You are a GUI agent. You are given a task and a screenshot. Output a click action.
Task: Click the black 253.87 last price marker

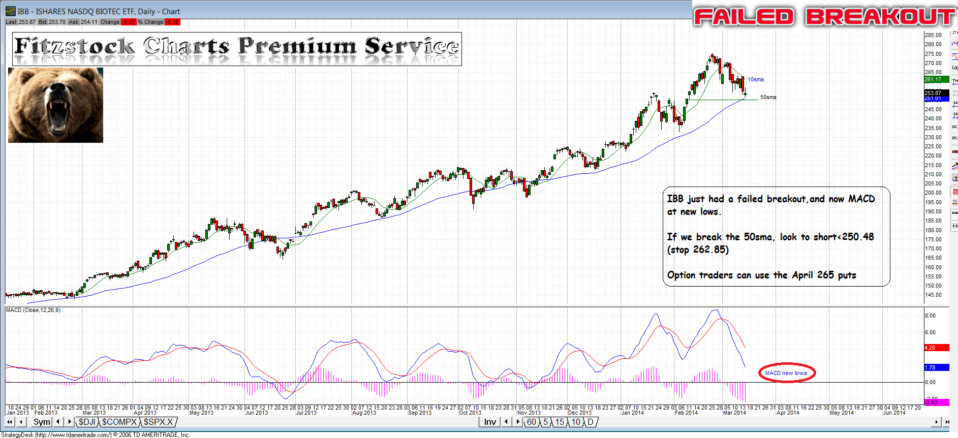coord(936,92)
